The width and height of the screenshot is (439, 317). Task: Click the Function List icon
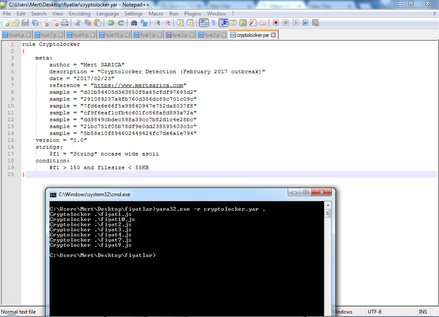(x=253, y=23)
